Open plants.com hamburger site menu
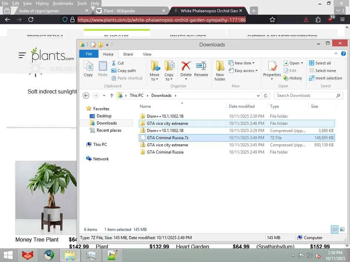The image size is (350, 262). pyautogui.click(x=22, y=55)
